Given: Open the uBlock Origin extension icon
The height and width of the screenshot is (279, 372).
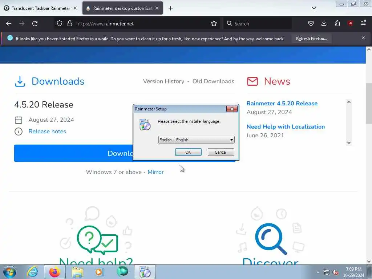Looking at the screenshot, I should 350,23.
